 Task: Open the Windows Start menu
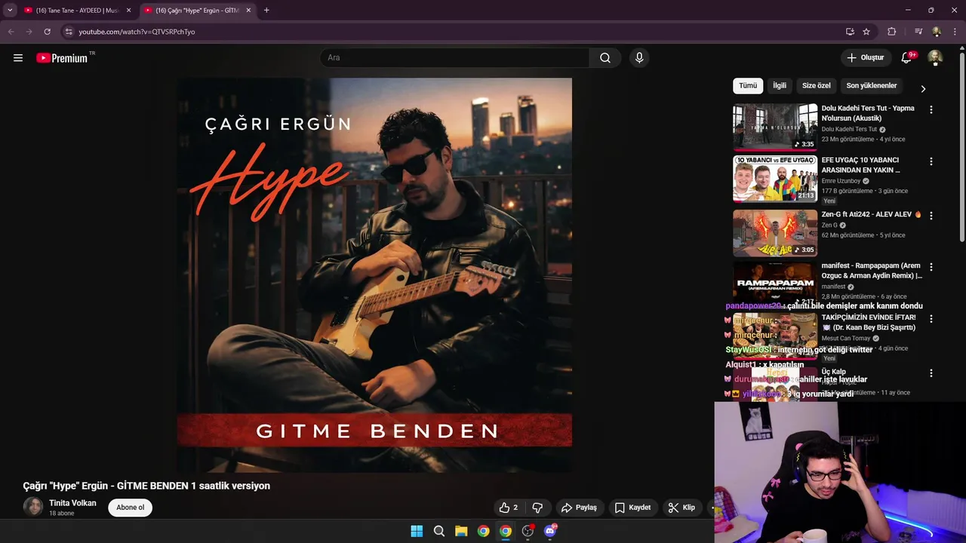point(417,531)
